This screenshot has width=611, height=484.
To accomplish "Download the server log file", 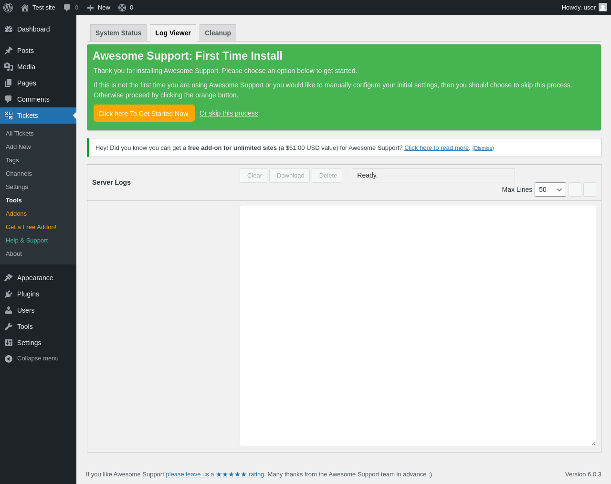I will 290,176.
